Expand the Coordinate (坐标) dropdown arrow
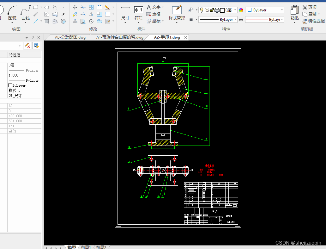The image size is (326, 249). (x=163, y=21)
